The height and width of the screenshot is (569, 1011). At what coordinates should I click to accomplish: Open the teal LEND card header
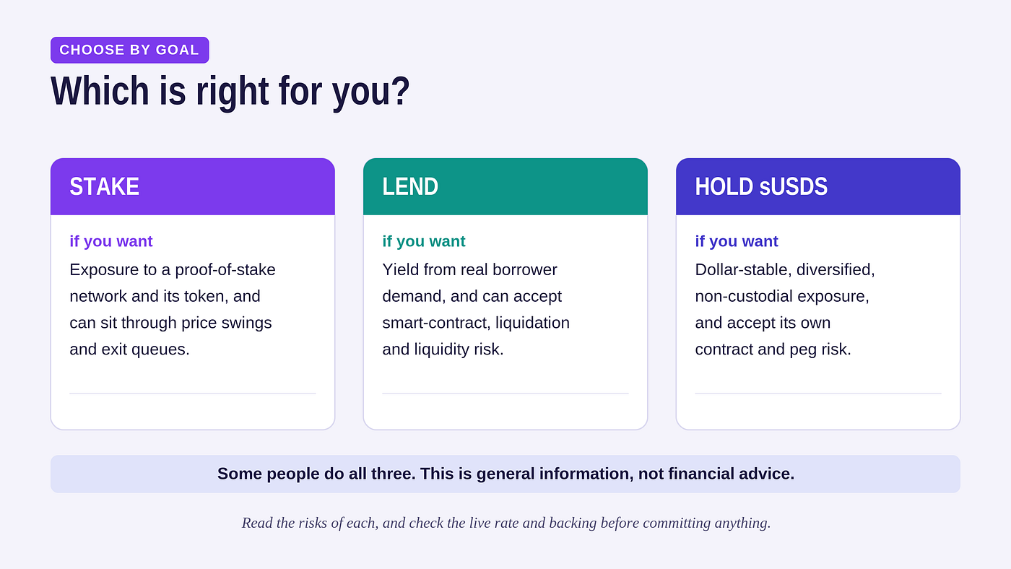[x=506, y=186]
